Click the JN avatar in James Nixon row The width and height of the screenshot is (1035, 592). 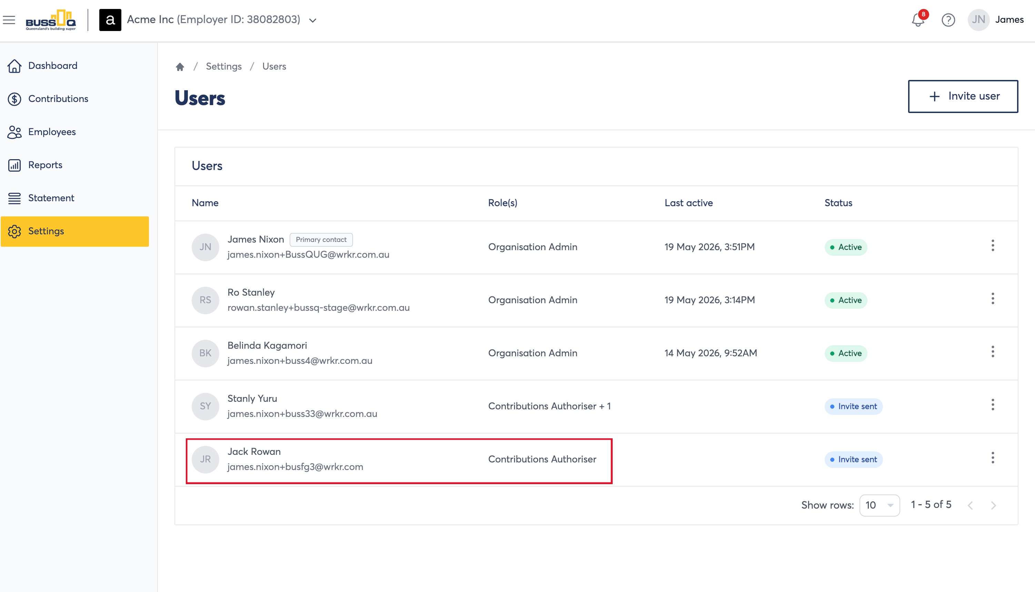(x=205, y=247)
